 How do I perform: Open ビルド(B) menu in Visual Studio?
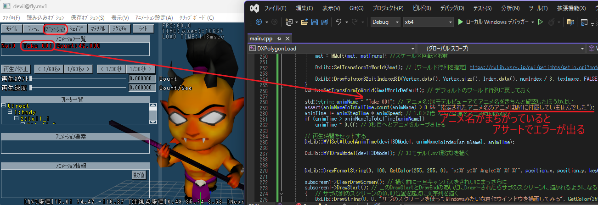[x=422, y=8]
